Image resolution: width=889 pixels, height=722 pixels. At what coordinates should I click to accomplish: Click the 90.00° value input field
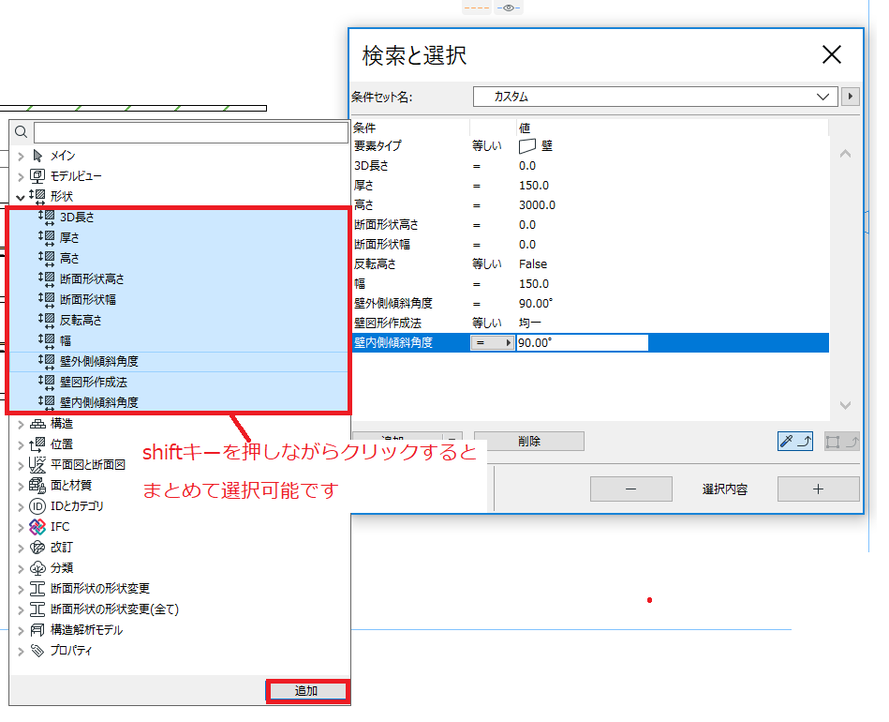(583, 343)
